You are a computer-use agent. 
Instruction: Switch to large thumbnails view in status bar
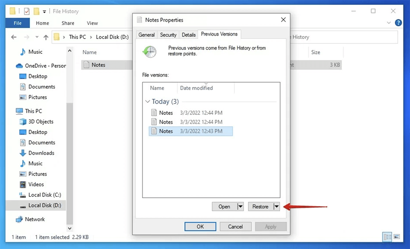pyautogui.click(x=397, y=237)
